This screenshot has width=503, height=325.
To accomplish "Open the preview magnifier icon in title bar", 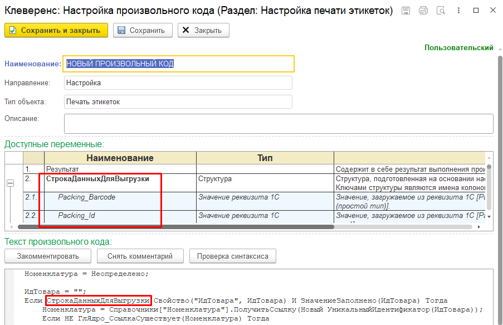I will (x=441, y=11).
